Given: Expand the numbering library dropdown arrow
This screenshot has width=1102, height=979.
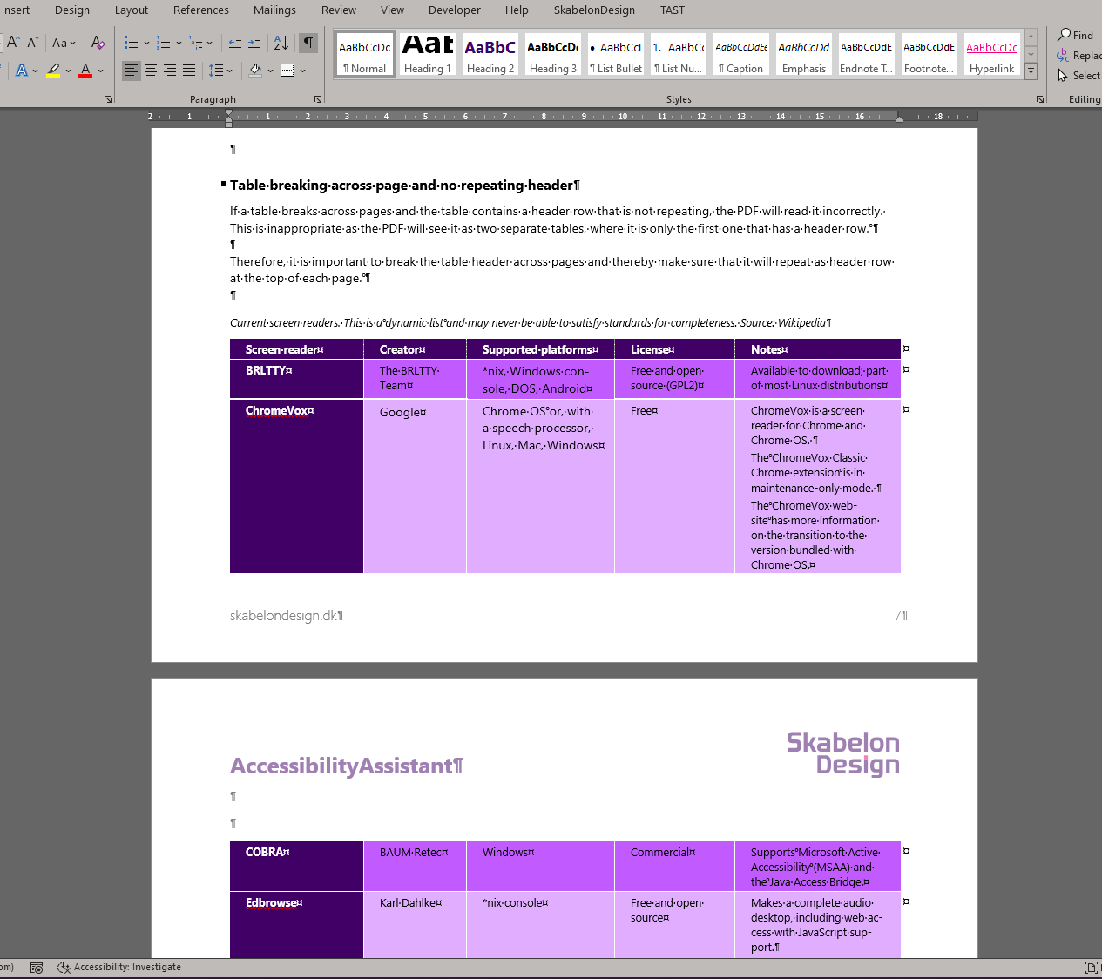Looking at the screenshot, I should 179,43.
